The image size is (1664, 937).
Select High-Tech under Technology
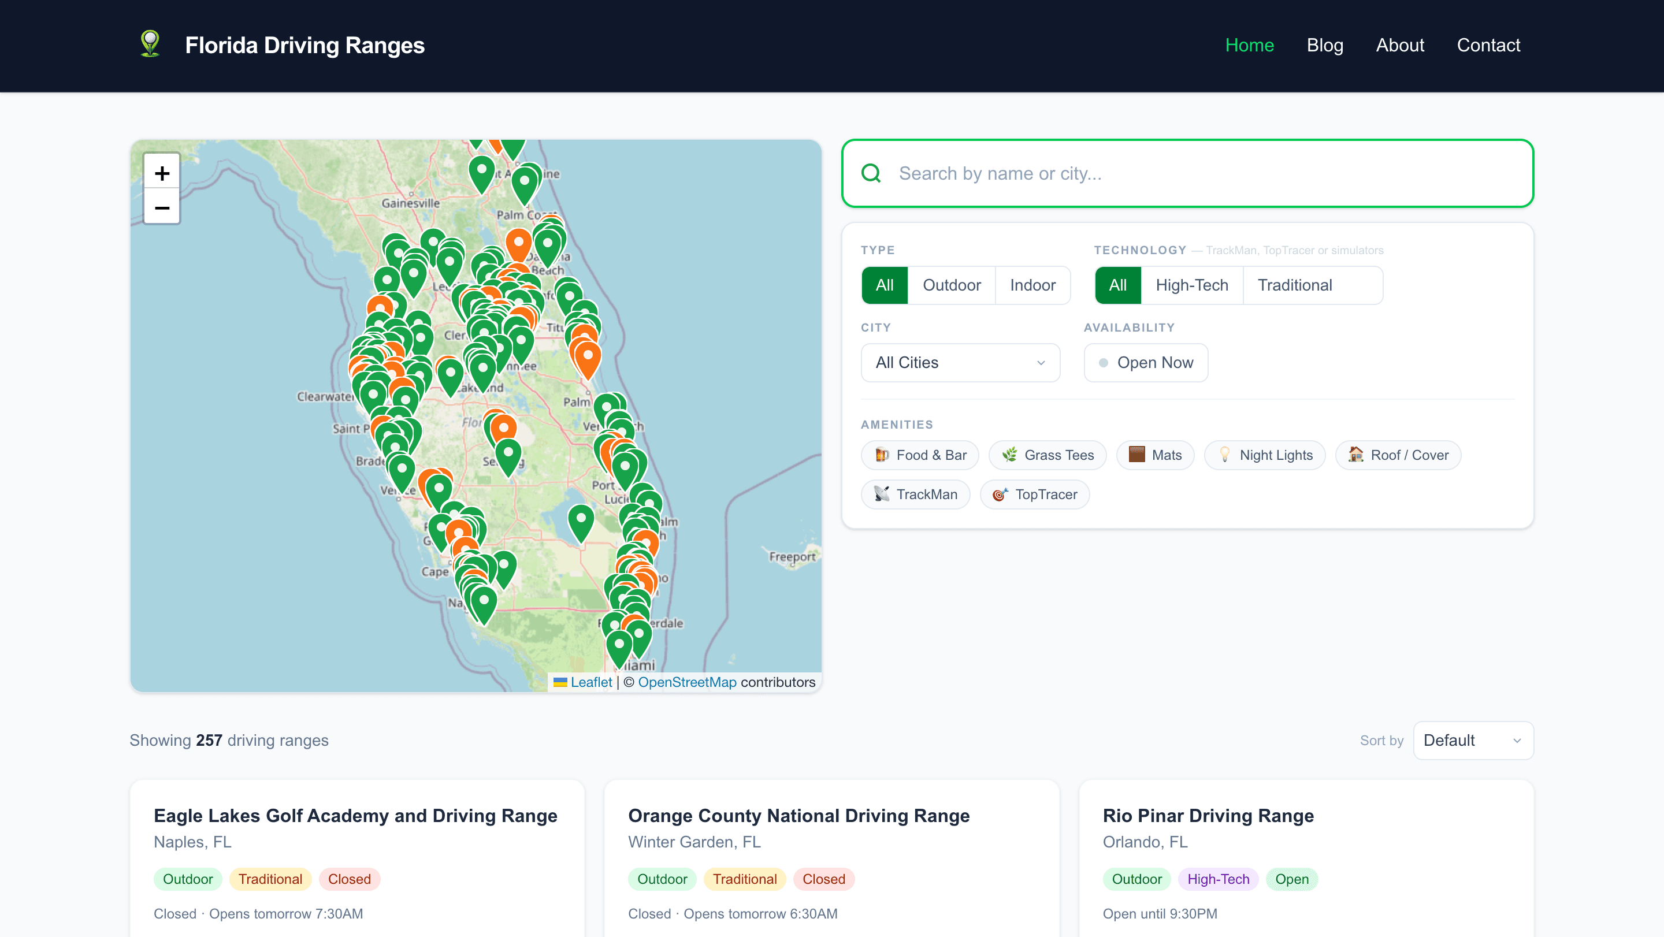point(1191,285)
